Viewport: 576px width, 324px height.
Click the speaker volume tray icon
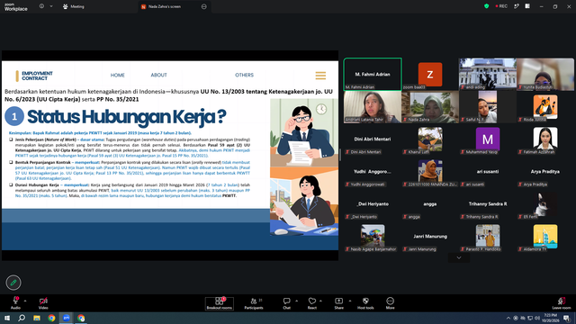(537, 318)
